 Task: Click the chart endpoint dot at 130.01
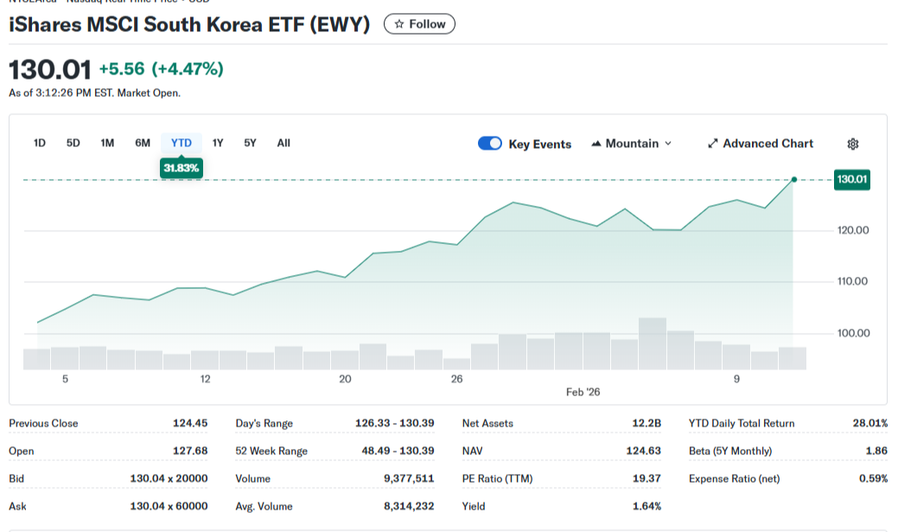[x=793, y=180]
